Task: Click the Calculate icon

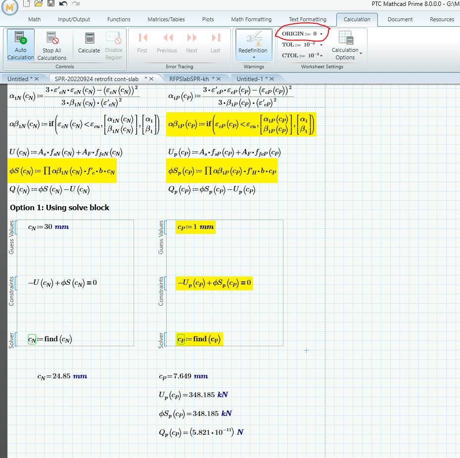Action: pyautogui.click(x=89, y=43)
